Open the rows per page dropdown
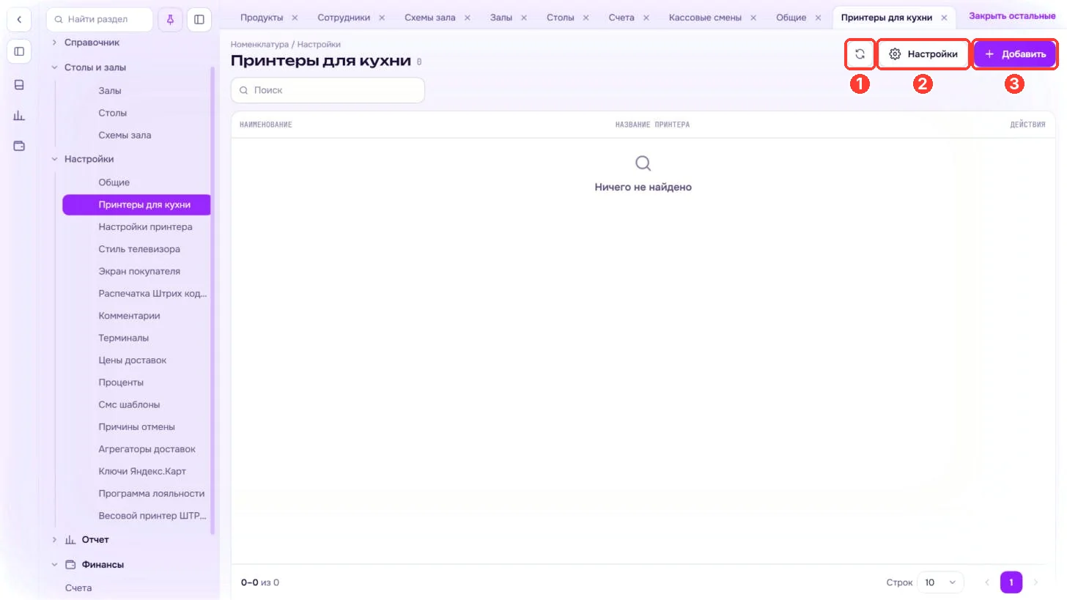Image resolution: width=1067 pixels, height=600 pixels. point(940,582)
